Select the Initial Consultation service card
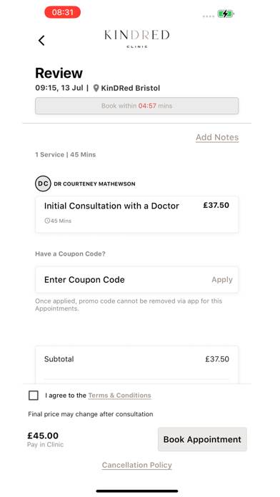This screenshot has width=280, height=497. pyautogui.click(x=136, y=214)
